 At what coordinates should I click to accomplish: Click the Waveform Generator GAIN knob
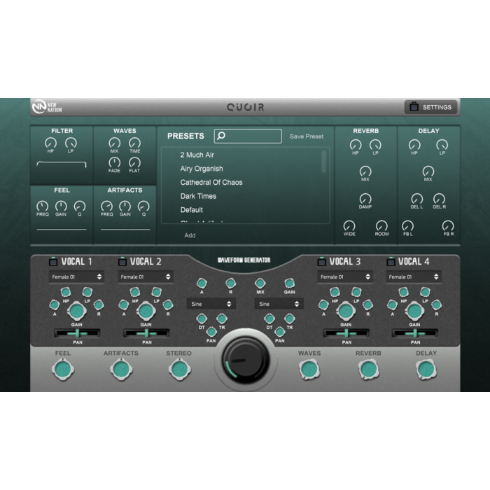[x=289, y=283]
